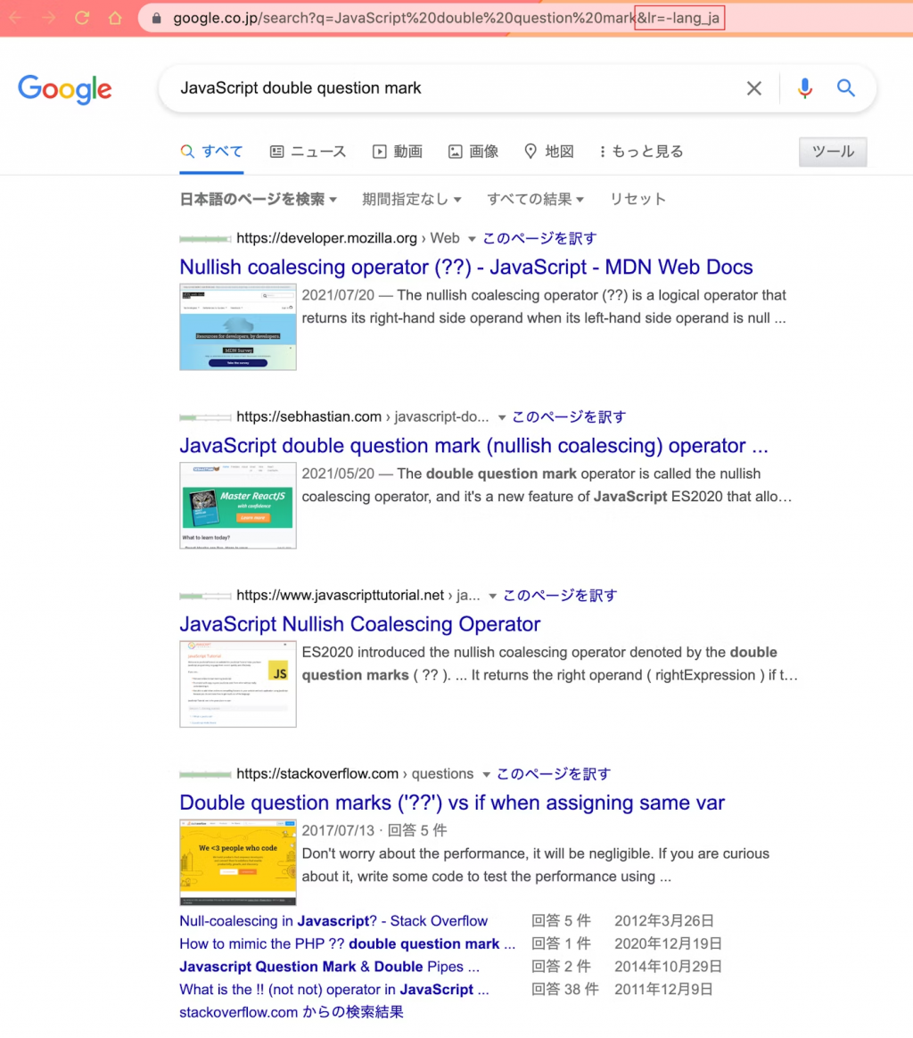Screen dimensions: 913x1038
Task: Open the sebhastian double question mark result
Action: tap(474, 446)
